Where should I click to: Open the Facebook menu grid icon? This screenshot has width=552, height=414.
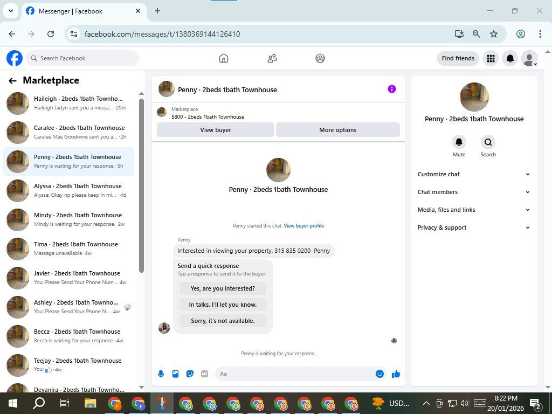click(491, 58)
